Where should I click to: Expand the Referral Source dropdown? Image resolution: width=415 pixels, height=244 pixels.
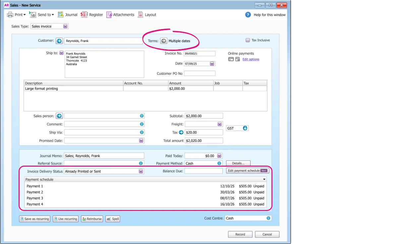tap(141, 163)
